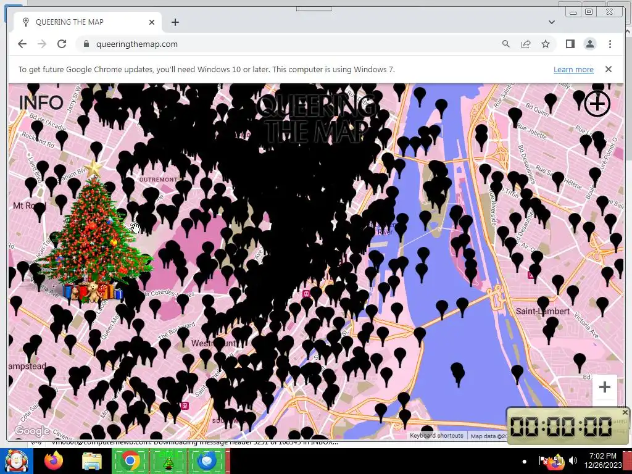The height and width of the screenshot is (474, 632).
Task: View site info via the lock icon
Action: pos(86,44)
